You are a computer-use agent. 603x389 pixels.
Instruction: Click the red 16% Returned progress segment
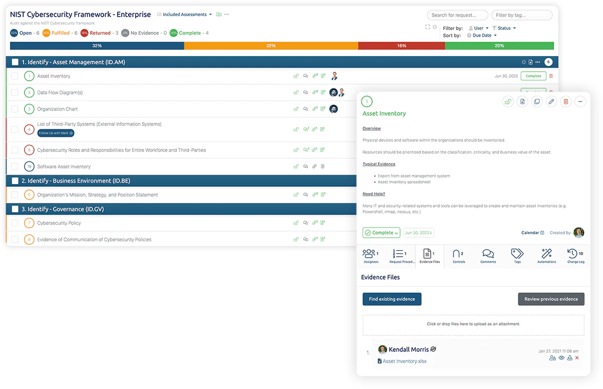coord(402,46)
